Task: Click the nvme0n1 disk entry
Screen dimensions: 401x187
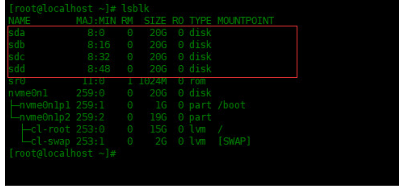Action: click(x=28, y=93)
